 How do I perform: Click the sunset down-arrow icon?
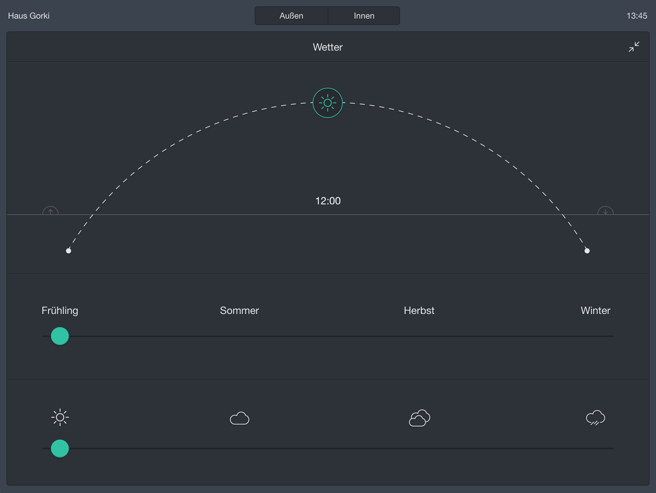pyautogui.click(x=605, y=211)
